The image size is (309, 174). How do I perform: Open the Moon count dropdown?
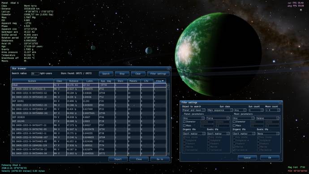pyautogui.click(x=273, y=110)
